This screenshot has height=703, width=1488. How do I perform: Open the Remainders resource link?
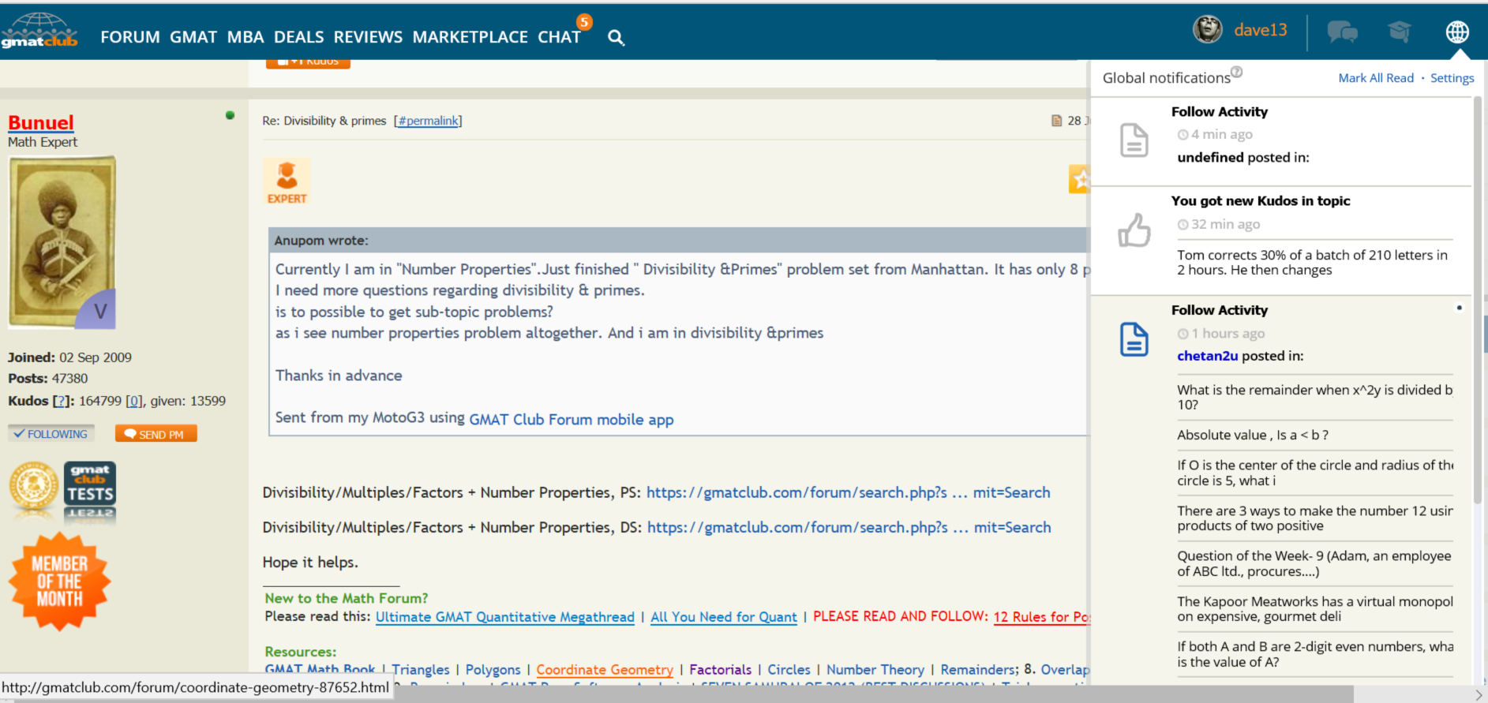pos(977,670)
